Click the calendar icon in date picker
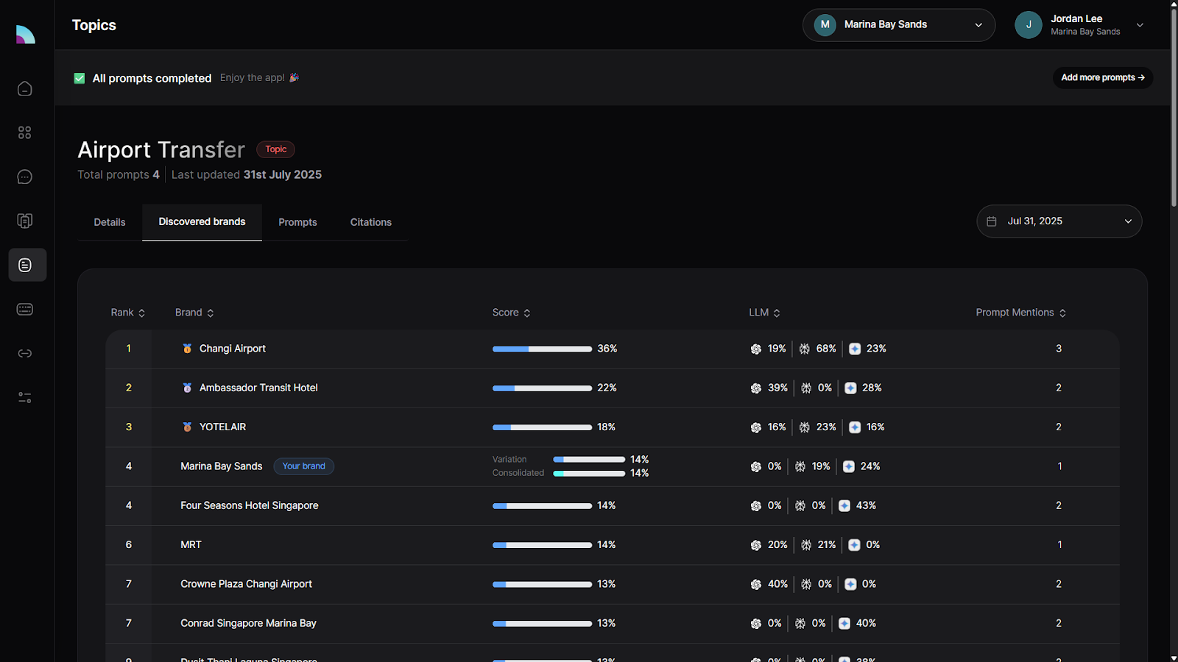Screen dimensions: 1178x662 coord(992,221)
